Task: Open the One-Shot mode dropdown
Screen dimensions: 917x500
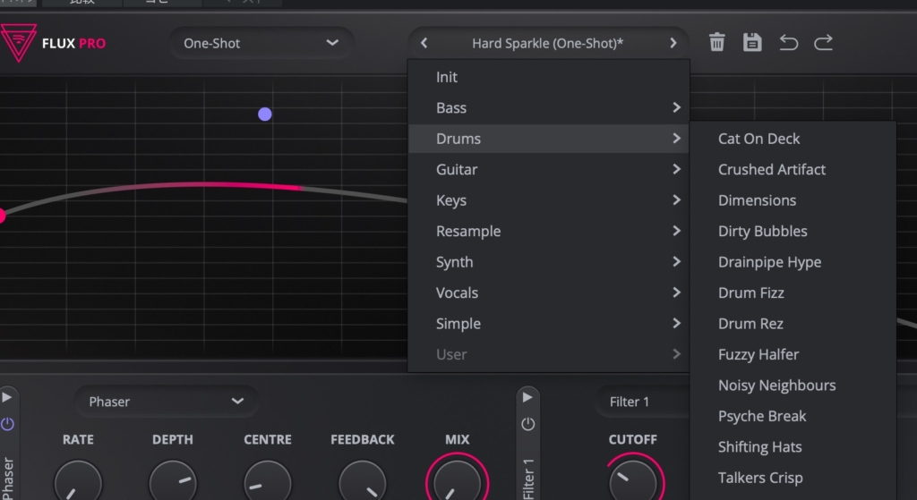Action: 261,43
